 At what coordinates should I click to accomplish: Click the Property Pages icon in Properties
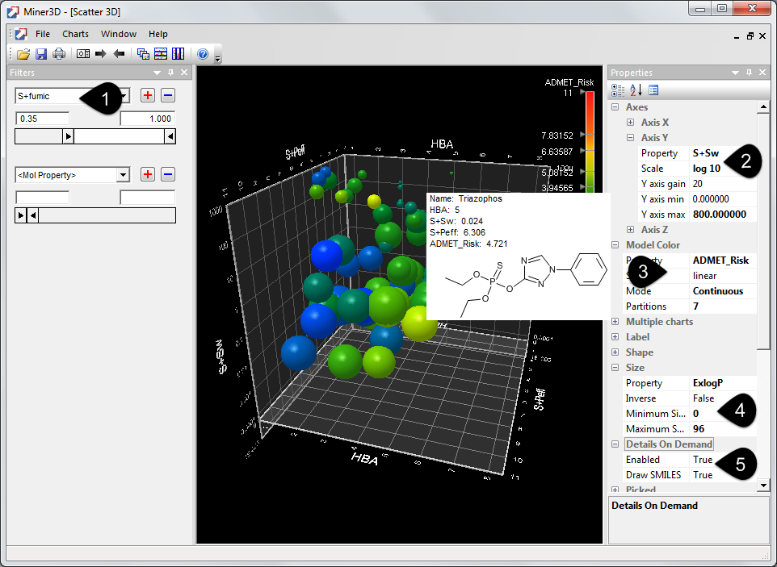tap(653, 90)
